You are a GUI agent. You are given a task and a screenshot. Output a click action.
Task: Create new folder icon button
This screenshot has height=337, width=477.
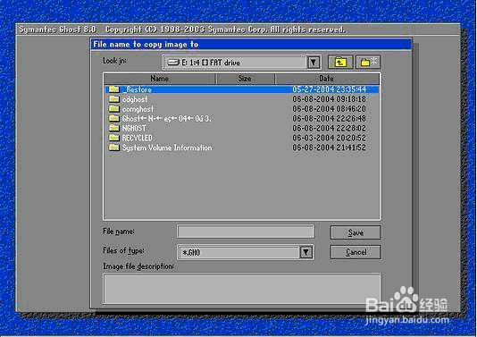click(x=368, y=63)
